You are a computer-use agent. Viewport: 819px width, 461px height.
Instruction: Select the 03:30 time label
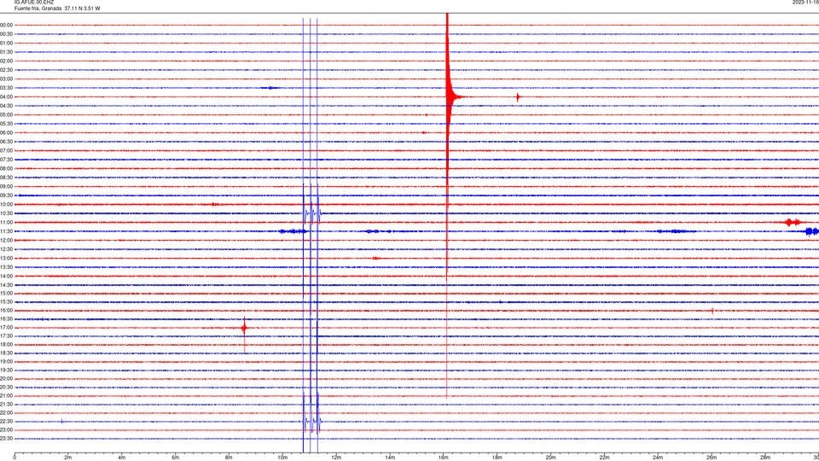coord(7,88)
